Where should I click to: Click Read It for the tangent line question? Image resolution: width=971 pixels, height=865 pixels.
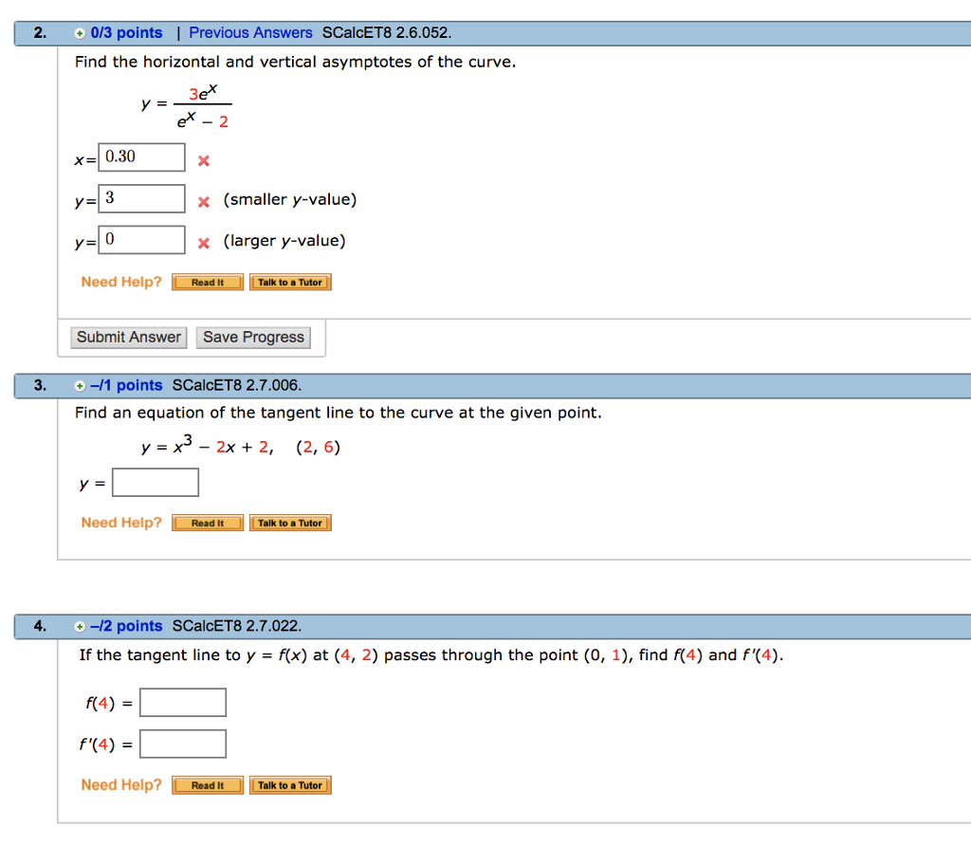(207, 523)
